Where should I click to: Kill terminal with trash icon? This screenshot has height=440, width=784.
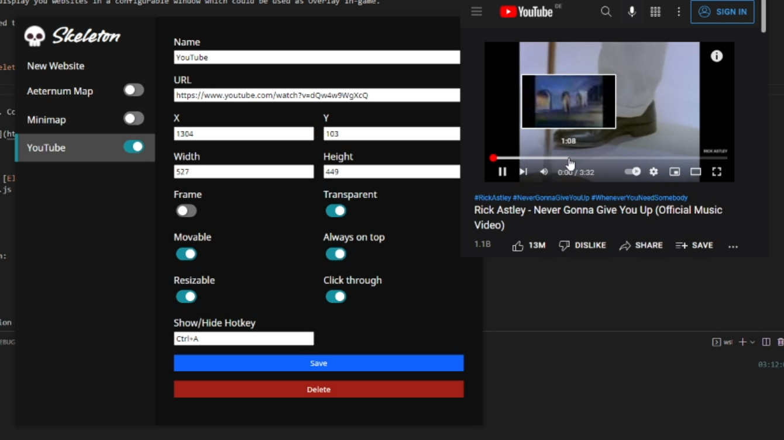[780, 342]
